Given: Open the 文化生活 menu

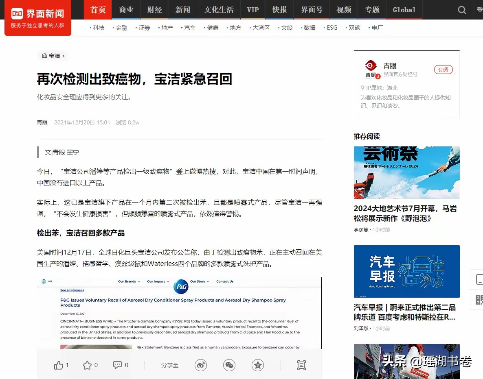Looking at the screenshot, I should click(x=218, y=10).
